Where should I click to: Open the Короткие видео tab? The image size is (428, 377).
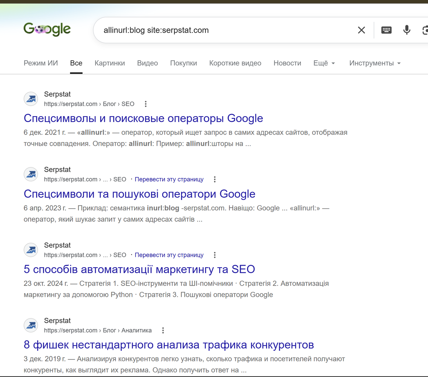pyautogui.click(x=235, y=63)
